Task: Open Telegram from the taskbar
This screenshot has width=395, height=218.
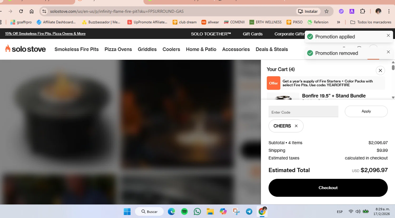Action: pos(249,211)
